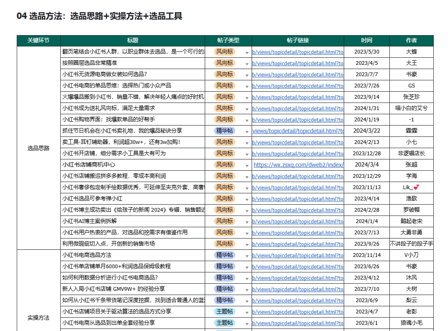Select author cell 张芝珍

[412, 97]
